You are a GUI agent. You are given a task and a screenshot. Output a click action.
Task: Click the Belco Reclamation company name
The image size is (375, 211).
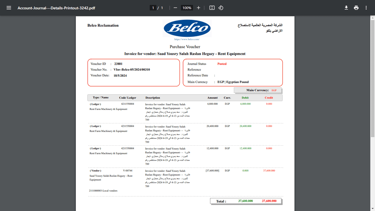click(103, 26)
